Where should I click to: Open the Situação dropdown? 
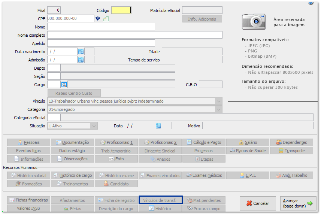94,126
